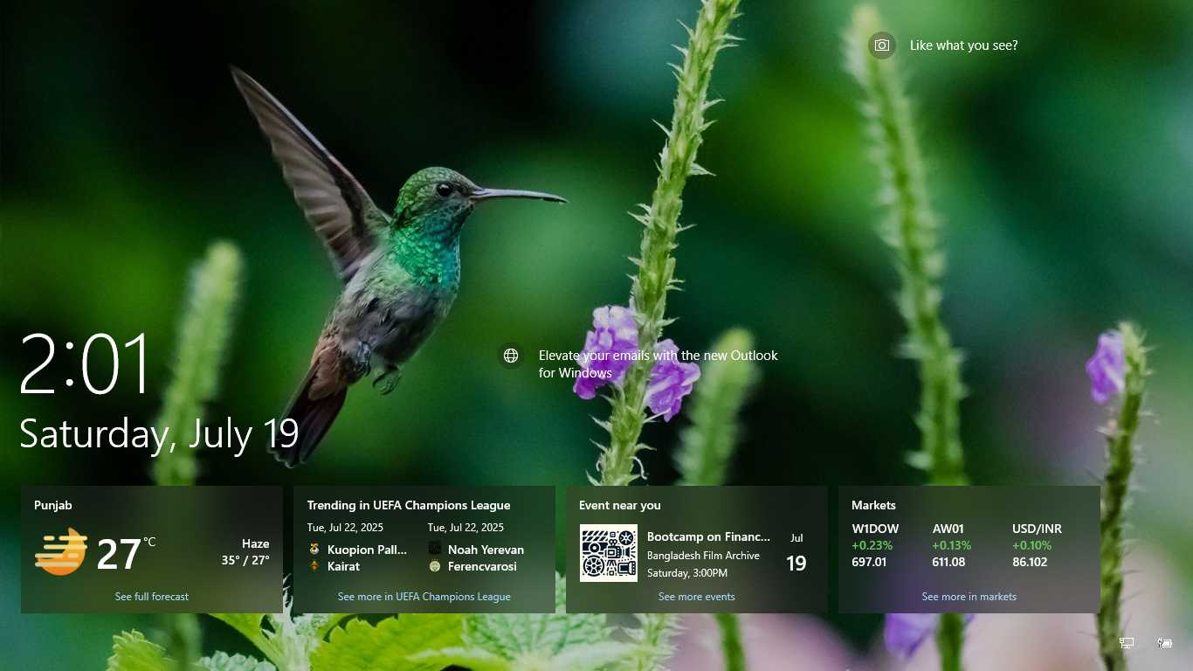Viewport: 1193px width, 671px height.
Task: Open the Bootcamp event thumbnail image
Action: click(x=609, y=553)
